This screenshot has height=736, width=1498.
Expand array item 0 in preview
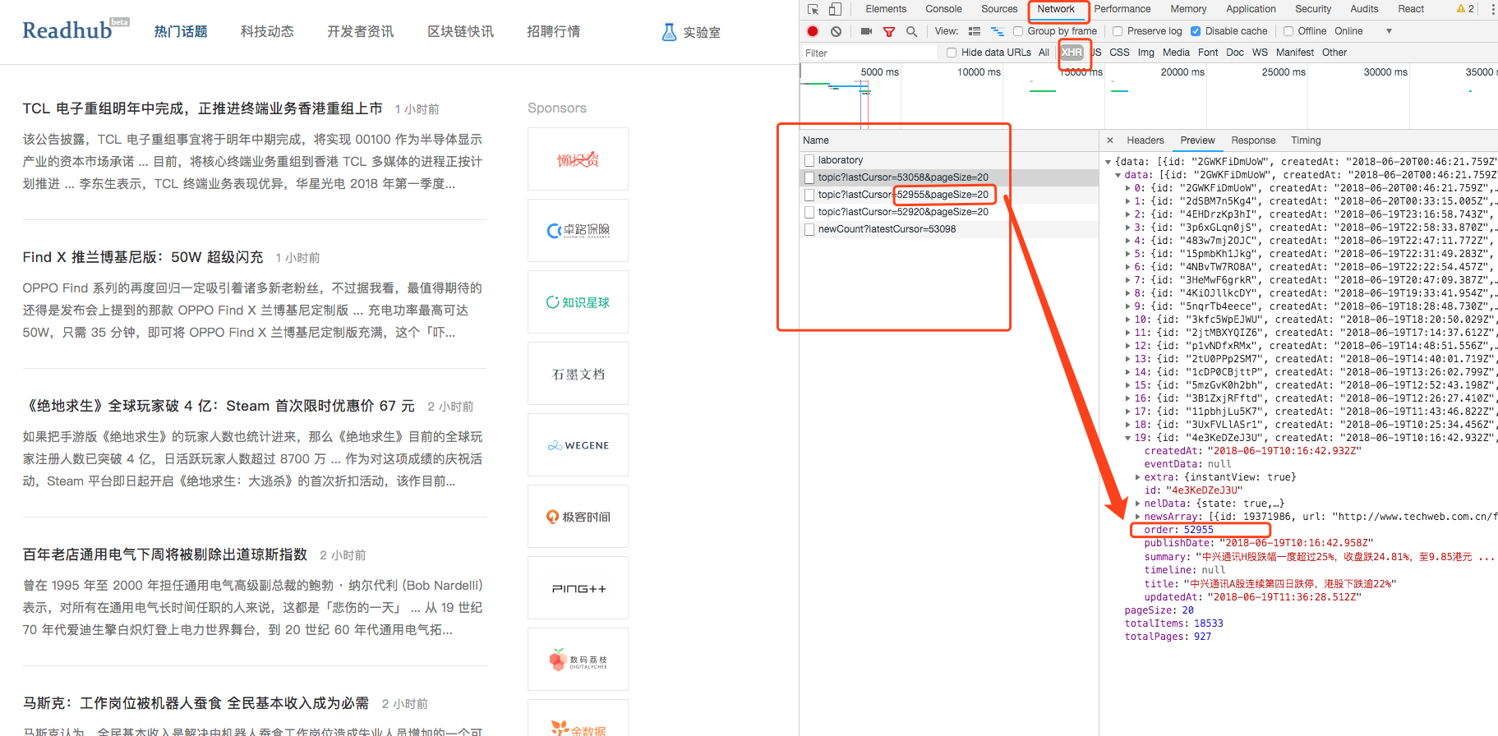tap(1127, 188)
